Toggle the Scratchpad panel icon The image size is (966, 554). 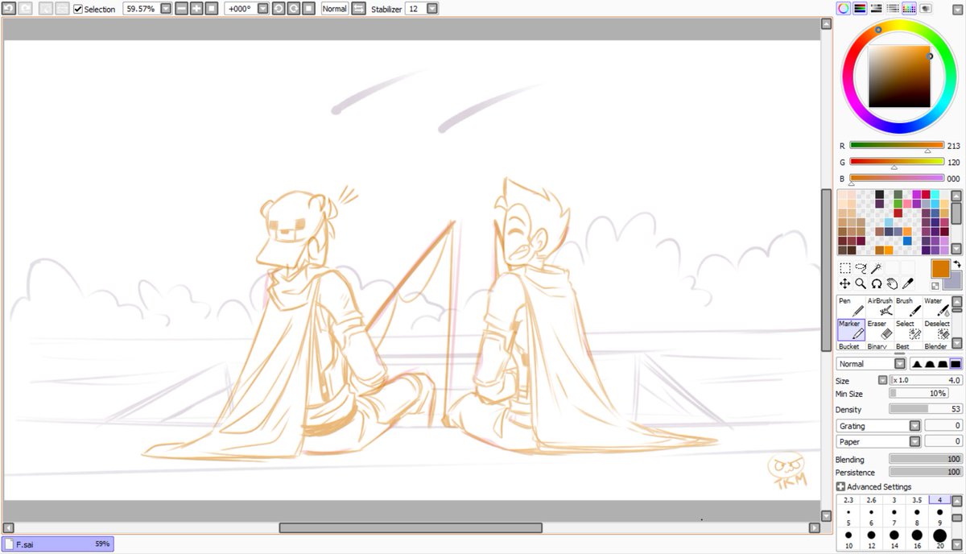tap(925, 8)
